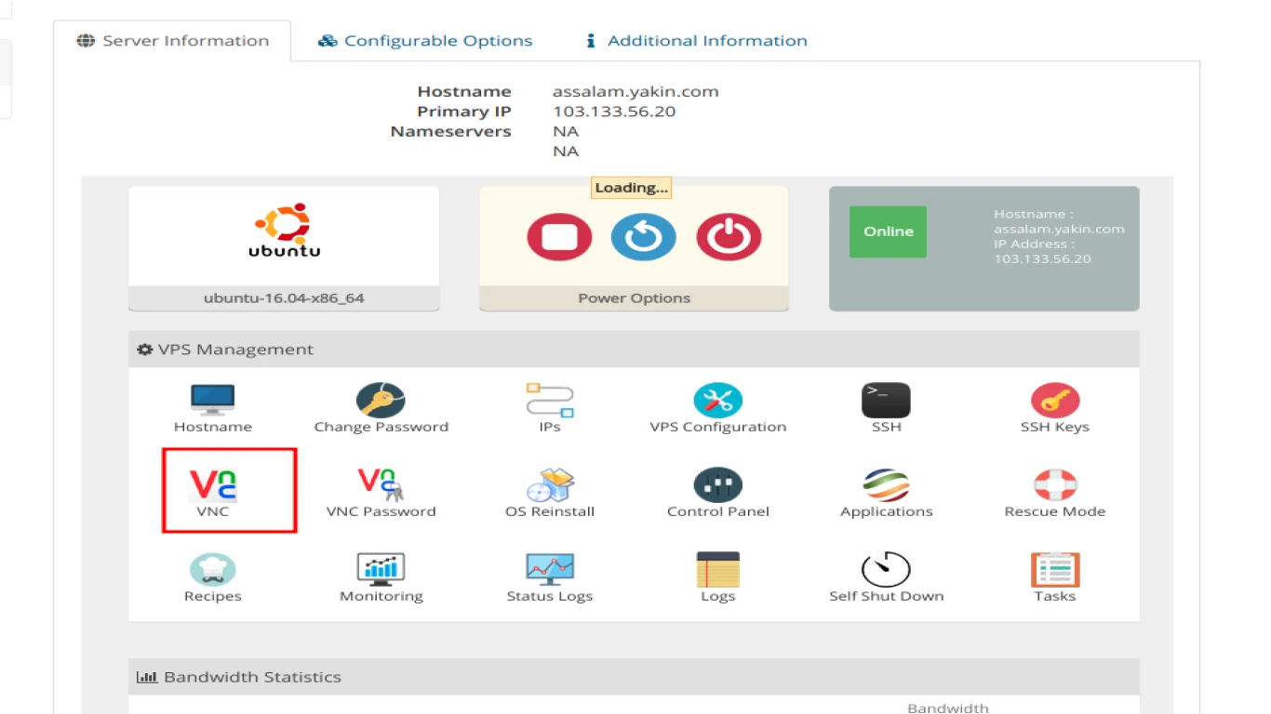
Task: Click hostname value assalam.yakin.com at top
Action: pyautogui.click(x=635, y=91)
